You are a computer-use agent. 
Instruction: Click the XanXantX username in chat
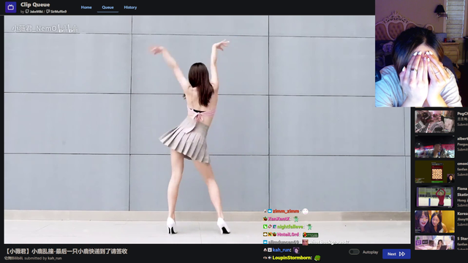pos(279,219)
